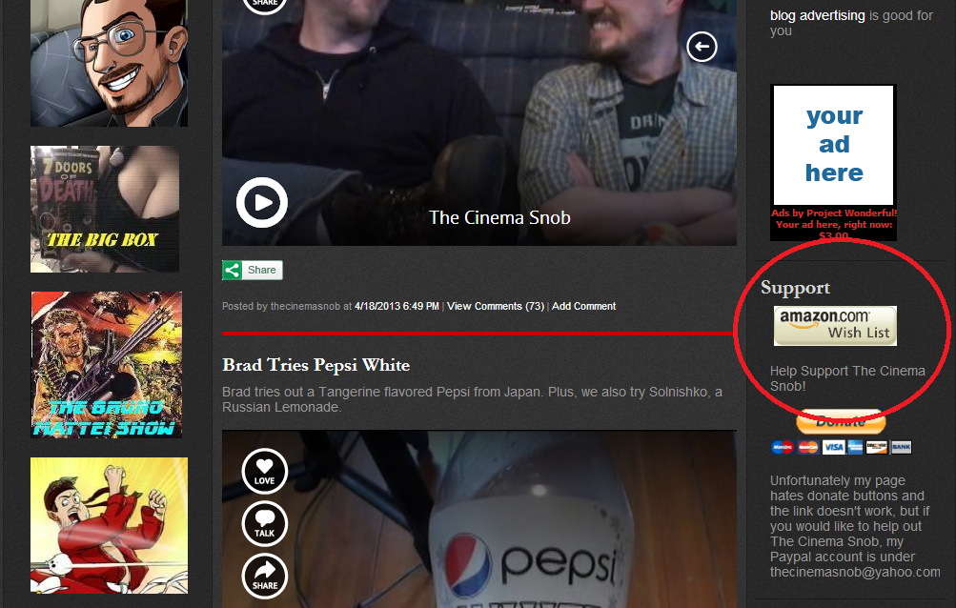Image resolution: width=956 pixels, height=608 pixels.
Task: Open the 'blog advertising' link
Action: [x=817, y=15]
